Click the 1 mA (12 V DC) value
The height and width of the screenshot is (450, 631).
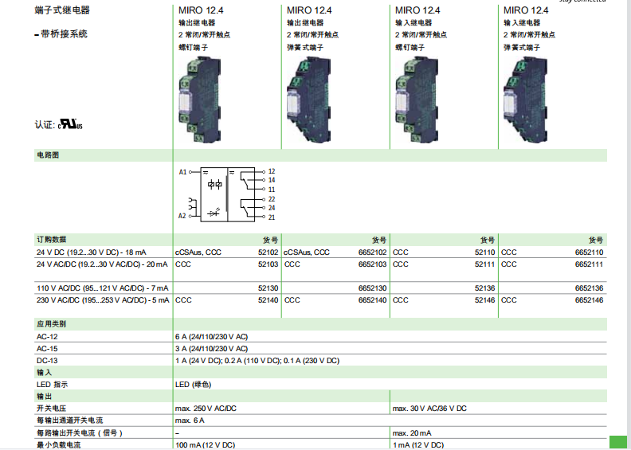click(418, 444)
